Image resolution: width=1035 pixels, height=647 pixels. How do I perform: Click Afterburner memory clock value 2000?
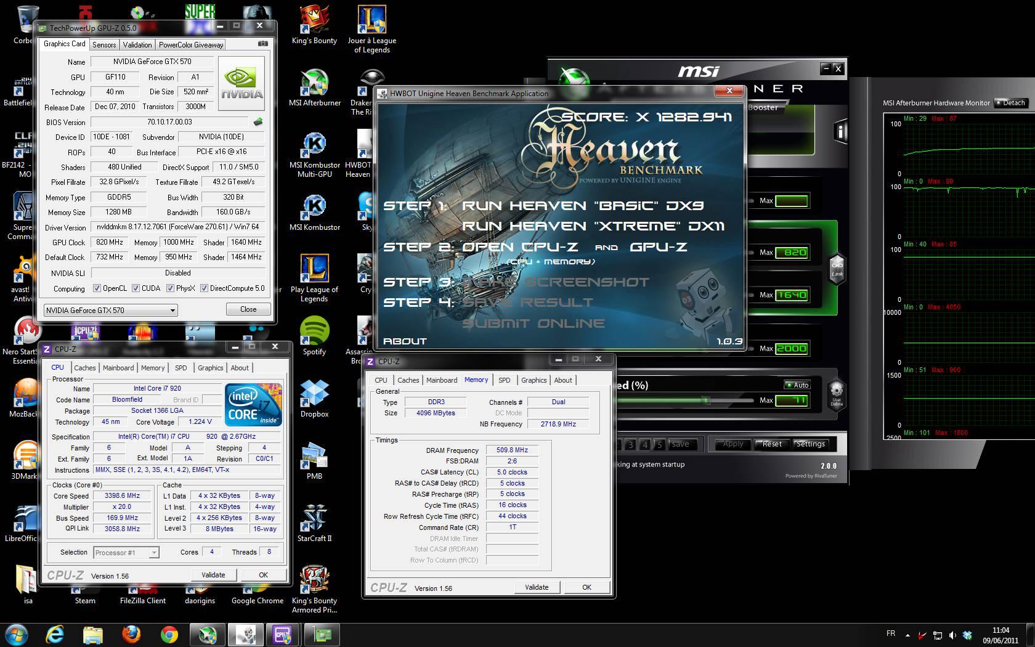(791, 348)
